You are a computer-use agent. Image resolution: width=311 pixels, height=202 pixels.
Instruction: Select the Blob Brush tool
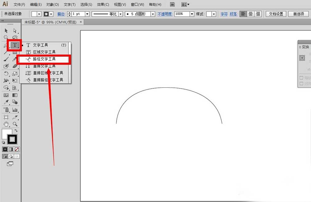[6, 66]
